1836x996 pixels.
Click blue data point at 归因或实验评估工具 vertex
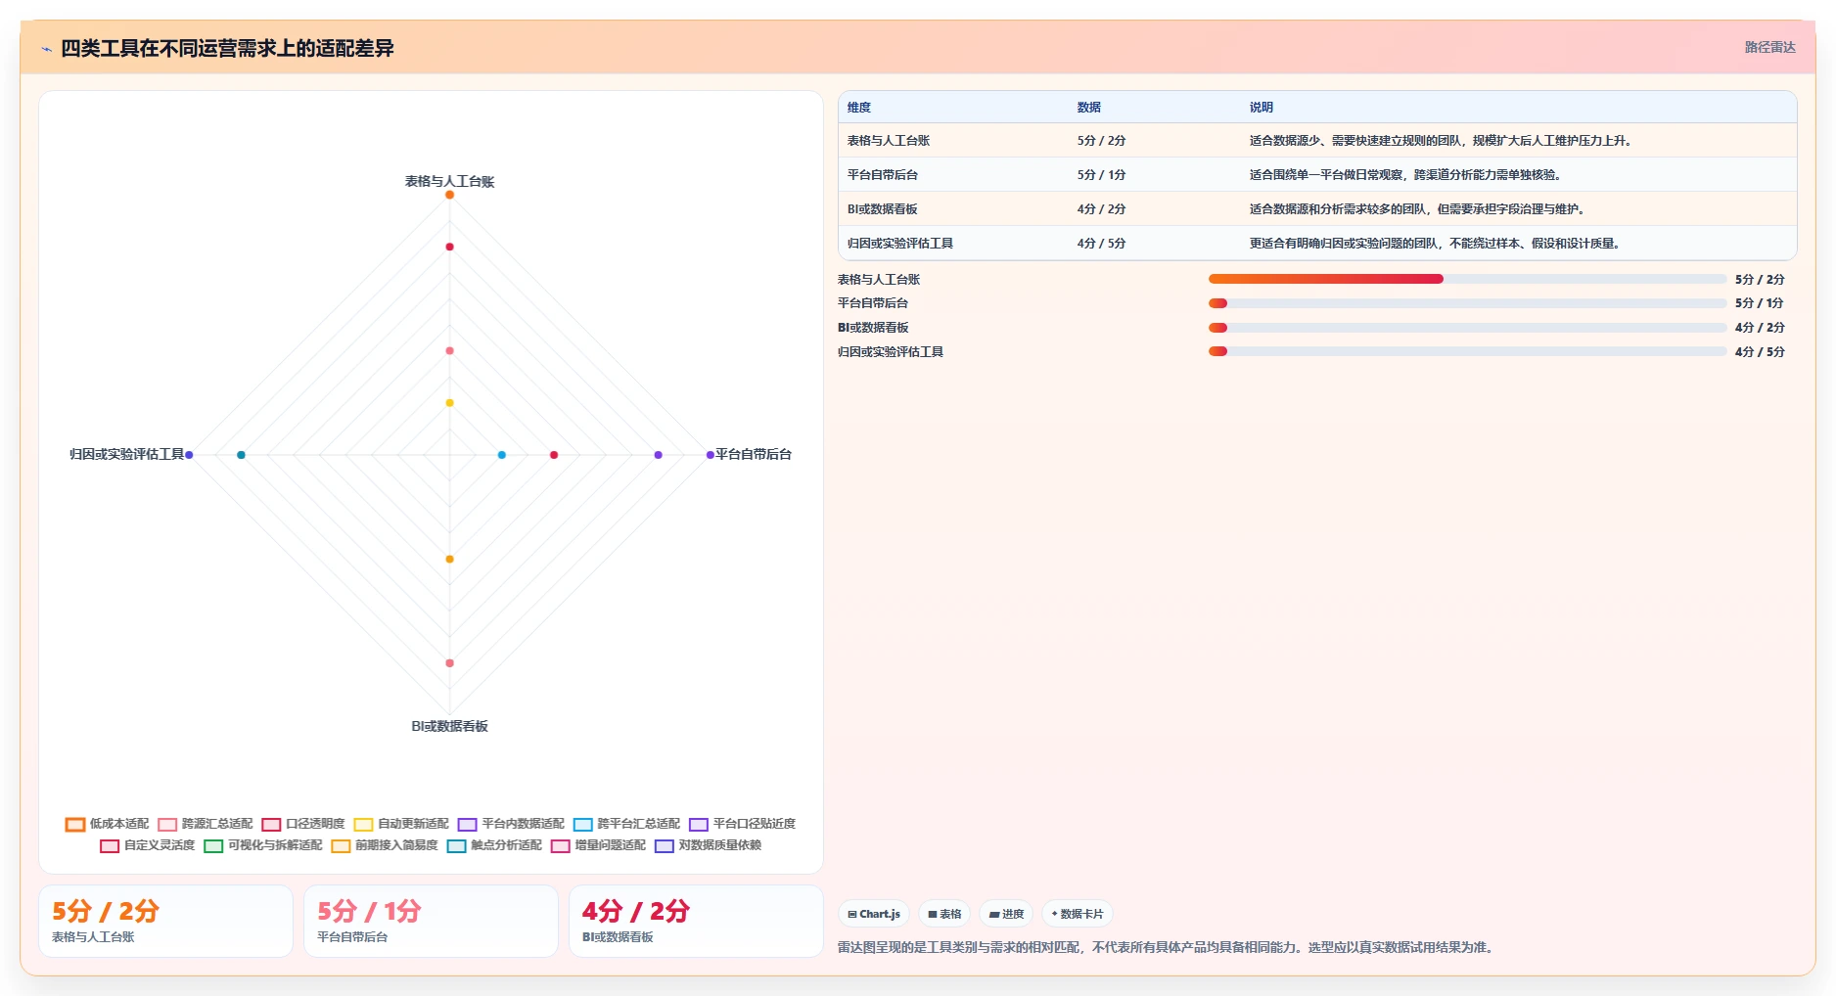[189, 455]
